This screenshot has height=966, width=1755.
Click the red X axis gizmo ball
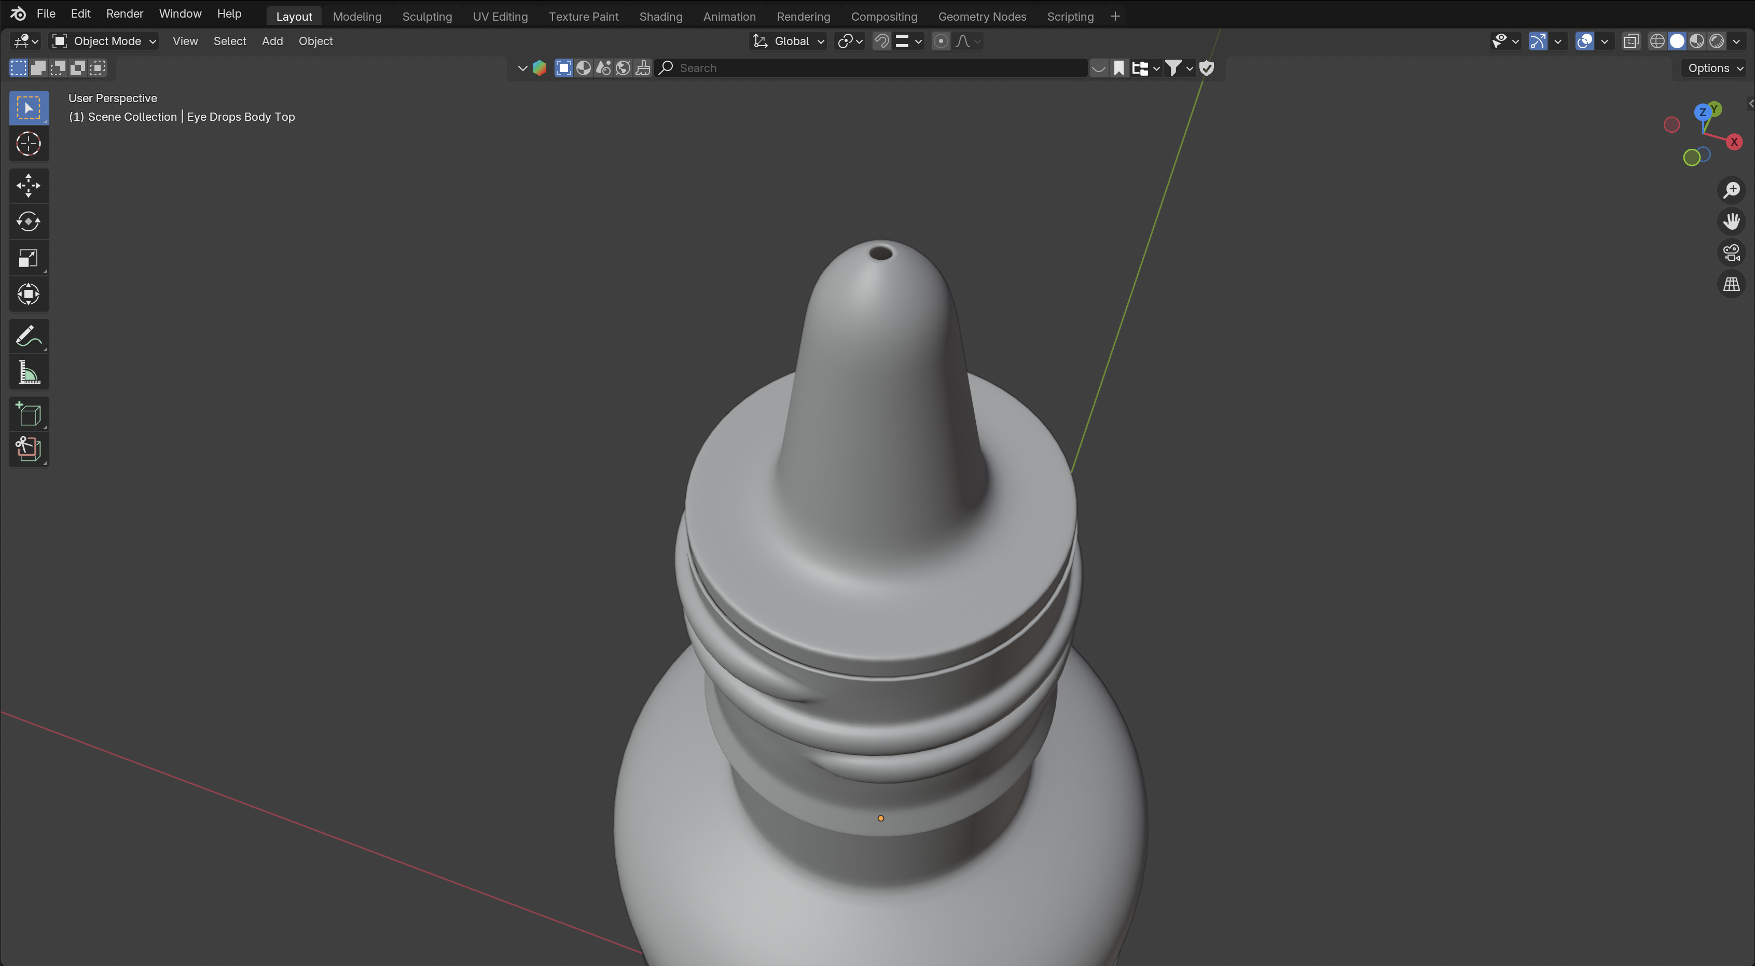1734,142
